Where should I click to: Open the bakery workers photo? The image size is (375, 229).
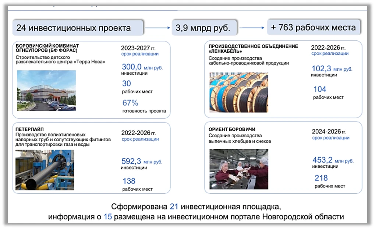pos(239,169)
